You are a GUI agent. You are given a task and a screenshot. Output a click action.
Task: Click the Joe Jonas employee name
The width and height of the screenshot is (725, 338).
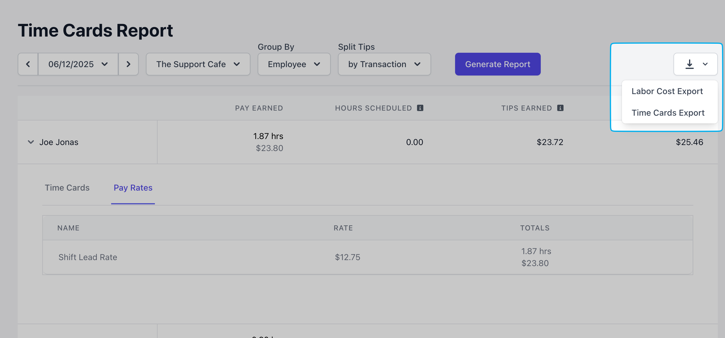[59, 142]
